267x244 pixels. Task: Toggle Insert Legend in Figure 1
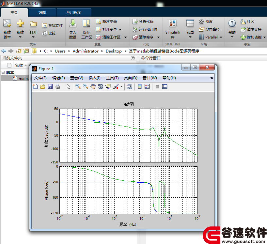tap(147, 87)
